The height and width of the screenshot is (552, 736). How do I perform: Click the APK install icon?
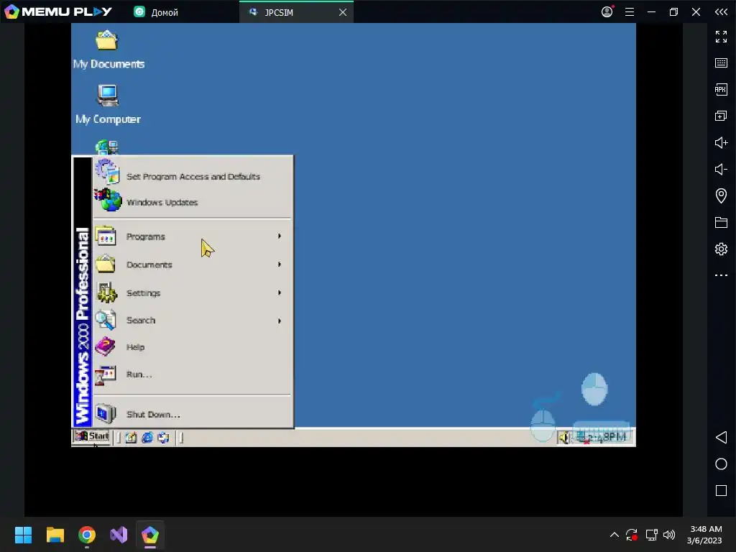click(x=721, y=89)
